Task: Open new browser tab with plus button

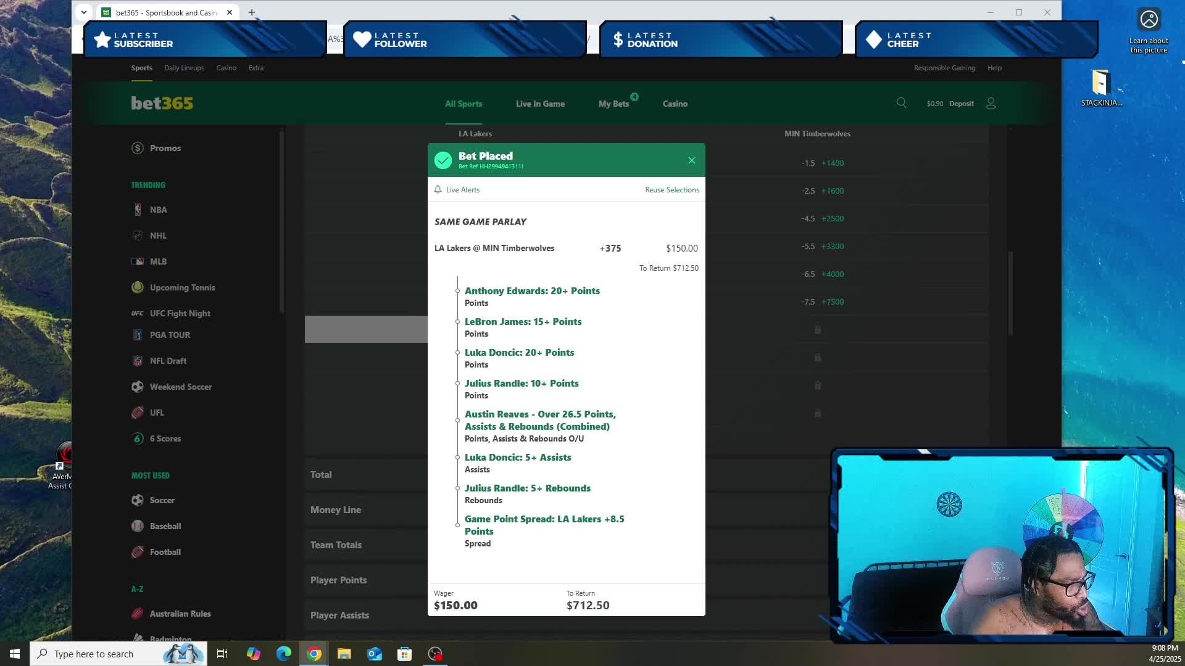Action: [252, 12]
